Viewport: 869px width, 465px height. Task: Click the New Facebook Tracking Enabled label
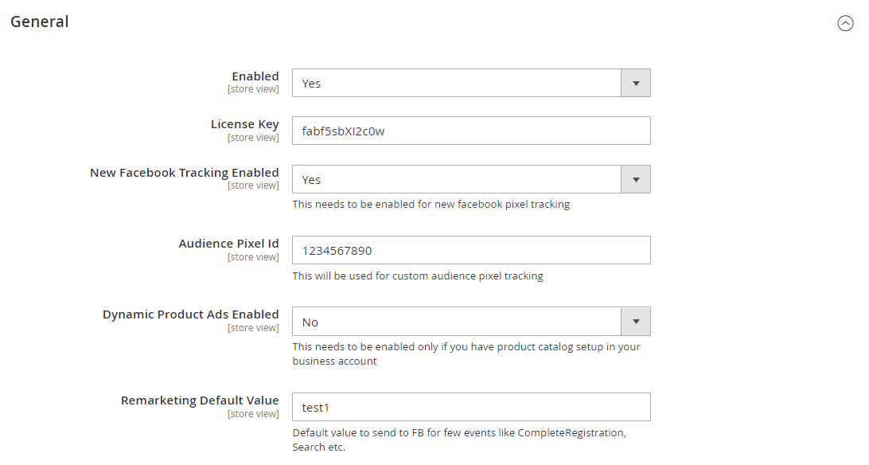184,173
